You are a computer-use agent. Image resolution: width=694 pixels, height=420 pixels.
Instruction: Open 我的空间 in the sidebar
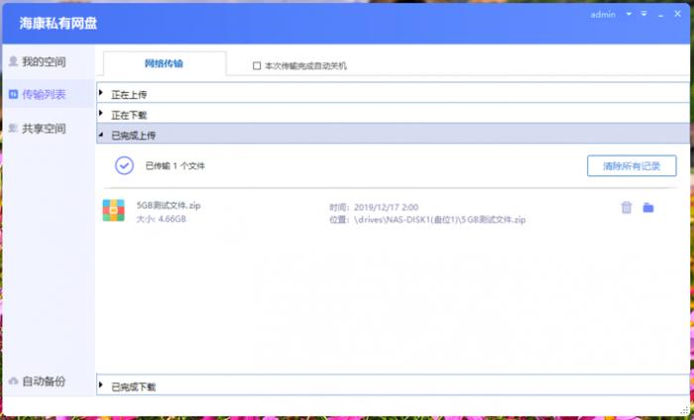pyautogui.click(x=44, y=61)
